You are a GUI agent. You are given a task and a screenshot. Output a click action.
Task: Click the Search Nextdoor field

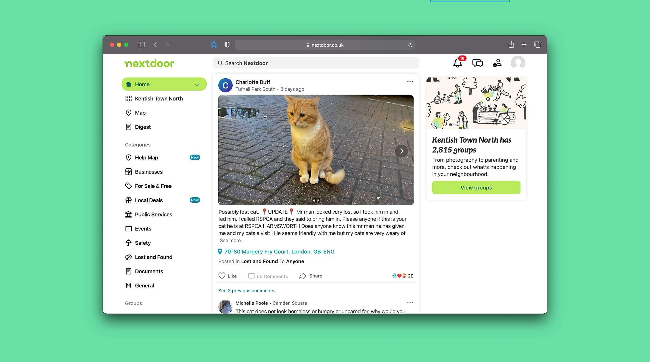[x=316, y=63]
